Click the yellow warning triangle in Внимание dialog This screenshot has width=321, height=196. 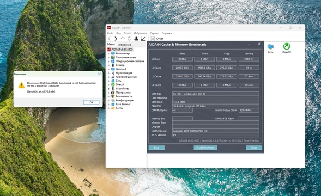pos(21,85)
